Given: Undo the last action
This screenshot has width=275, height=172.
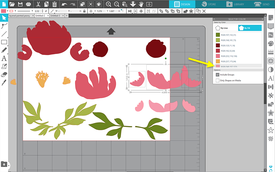Looking at the screenshot, I should pos(64,4).
